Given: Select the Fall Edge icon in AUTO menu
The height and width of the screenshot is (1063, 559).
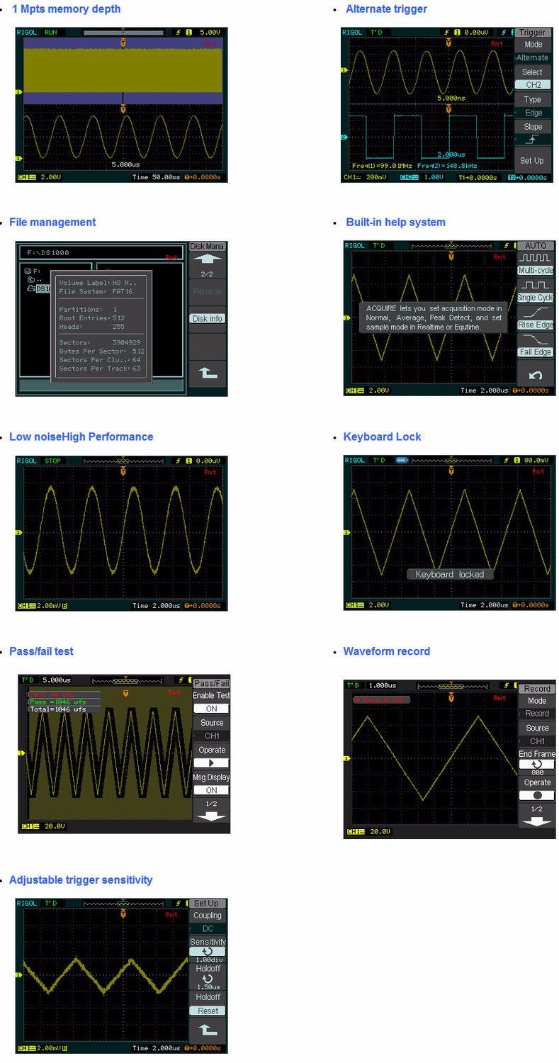Looking at the screenshot, I should 536,339.
